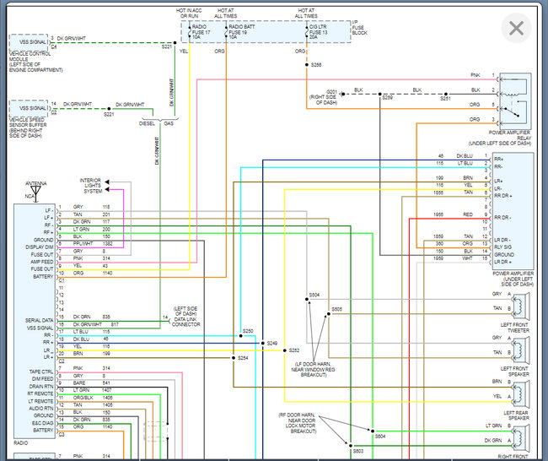Click the 'LT REMOTE' pin label
The image size is (548, 461).
pyautogui.click(x=40, y=401)
